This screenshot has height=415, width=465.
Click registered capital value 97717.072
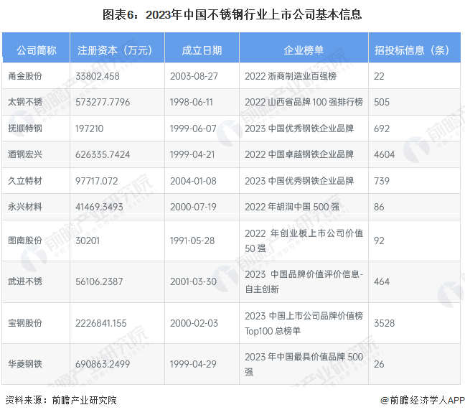[x=97, y=181]
